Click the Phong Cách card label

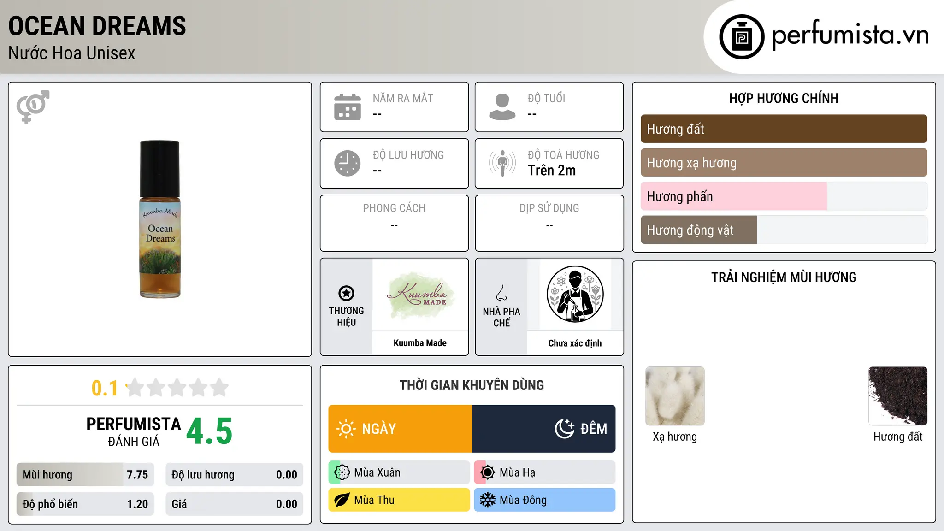tap(394, 208)
